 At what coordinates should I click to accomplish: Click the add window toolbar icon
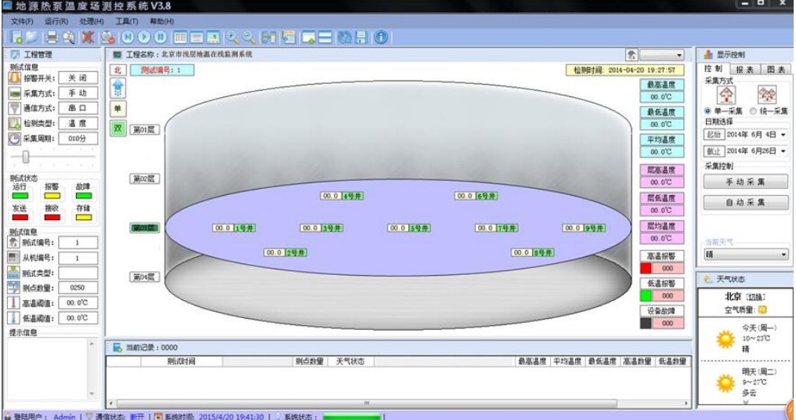[308, 37]
